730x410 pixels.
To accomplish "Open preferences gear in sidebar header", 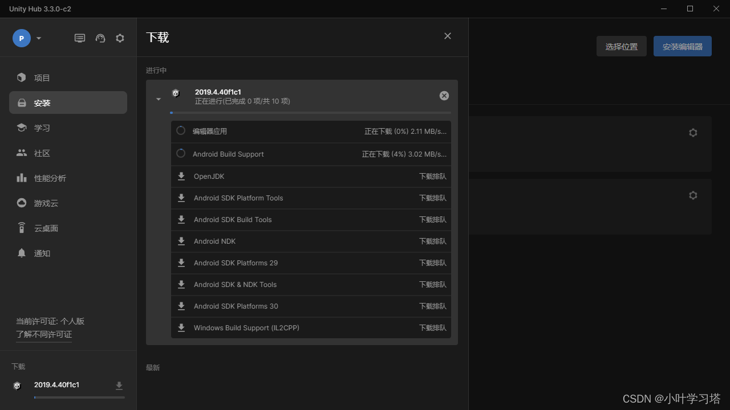I will click(x=120, y=38).
